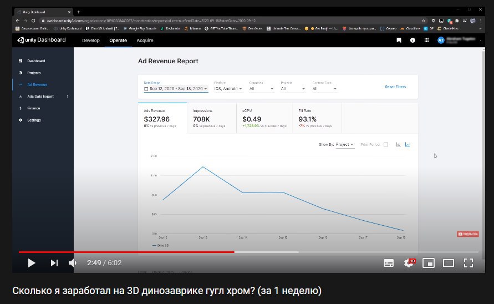Switch to the Acquire tab

pyautogui.click(x=145, y=40)
